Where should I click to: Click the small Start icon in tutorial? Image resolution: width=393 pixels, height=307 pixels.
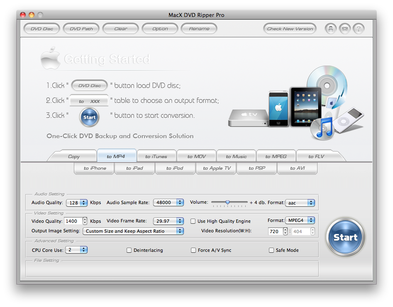(90, 117)
